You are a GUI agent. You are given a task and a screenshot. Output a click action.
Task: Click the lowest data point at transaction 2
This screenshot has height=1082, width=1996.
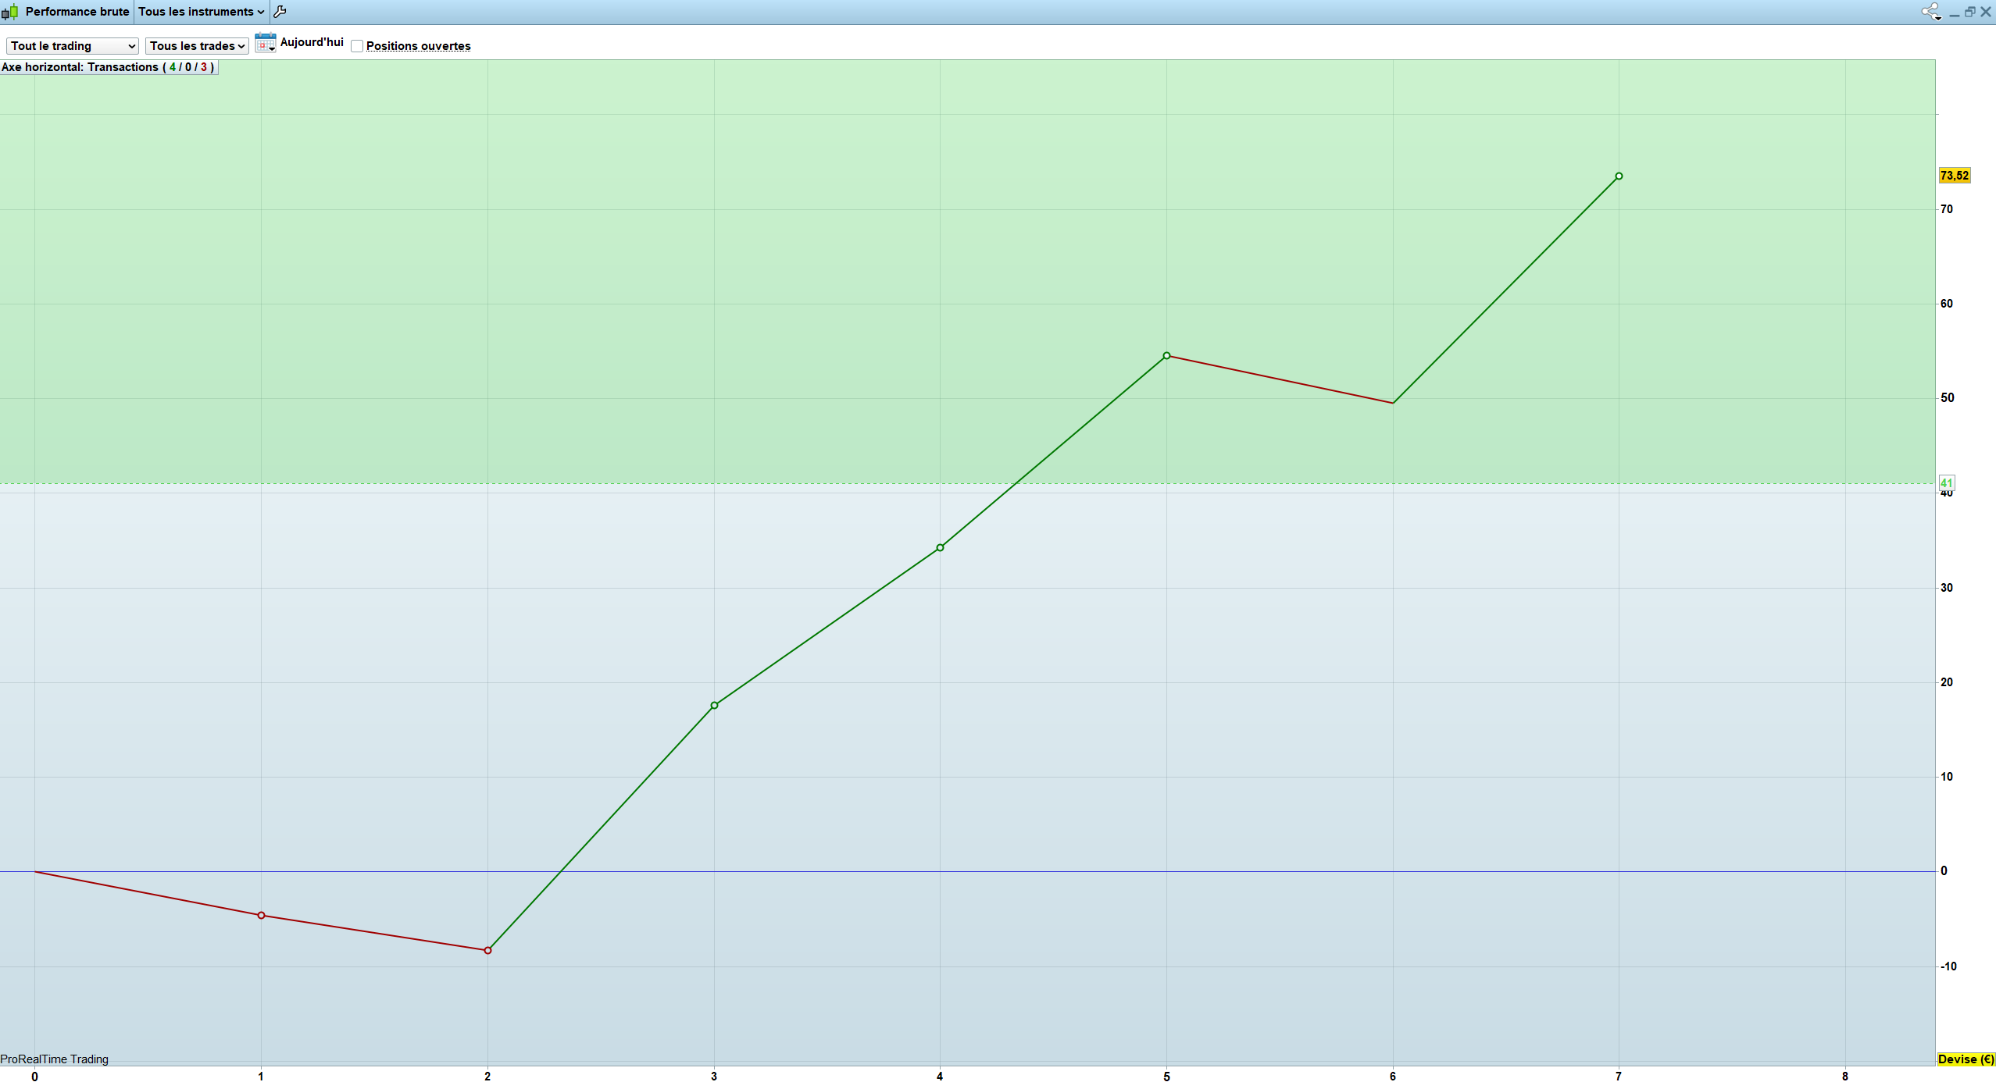pyautogui.click(x=487, y=951)
